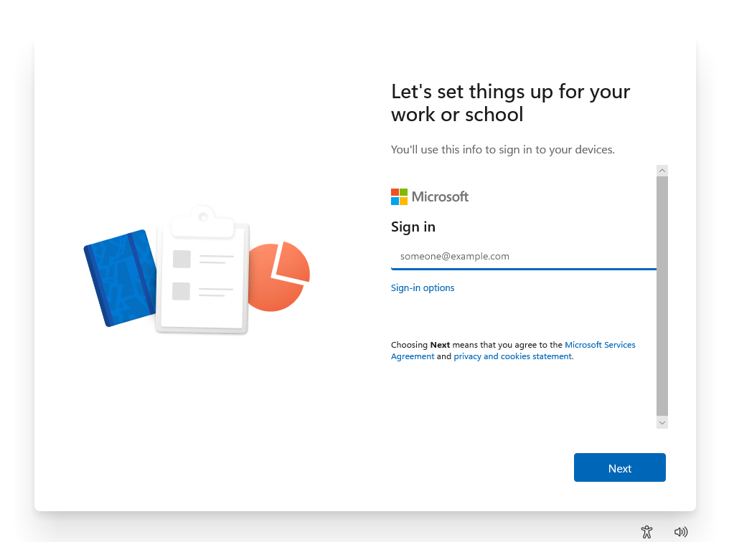Open the accessibility options icon
This screenshot has width=729, height=542.
tap(646, 532)
